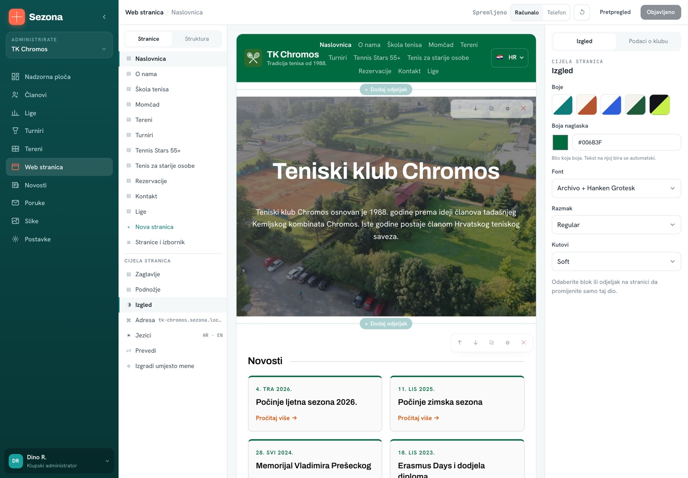
Task: Expand the Razmak dropdown set to Regular
Action: (616, 225)
